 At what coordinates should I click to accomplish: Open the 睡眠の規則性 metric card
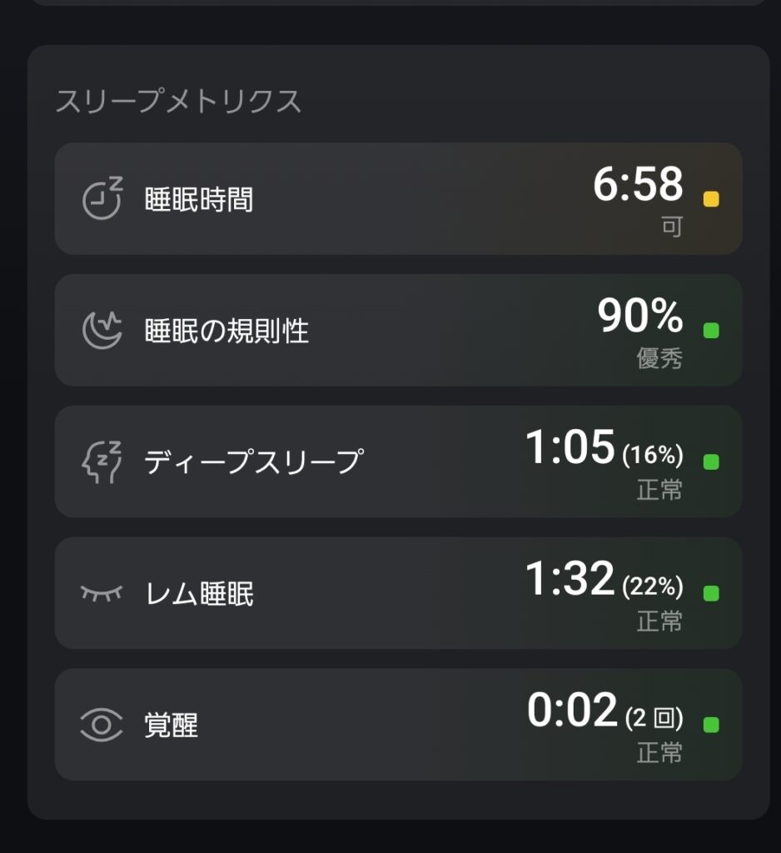click(x=398, y=331)
